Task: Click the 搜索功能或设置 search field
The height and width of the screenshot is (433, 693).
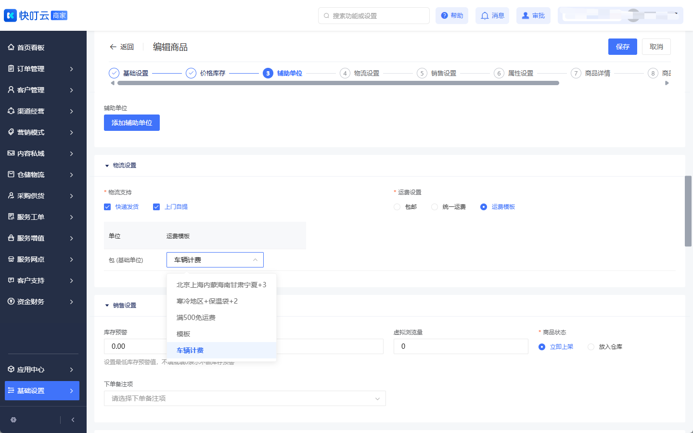Action: pos(374,15)
